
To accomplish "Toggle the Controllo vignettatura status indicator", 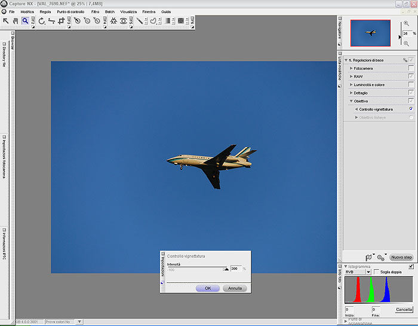I will pos(411,109).
